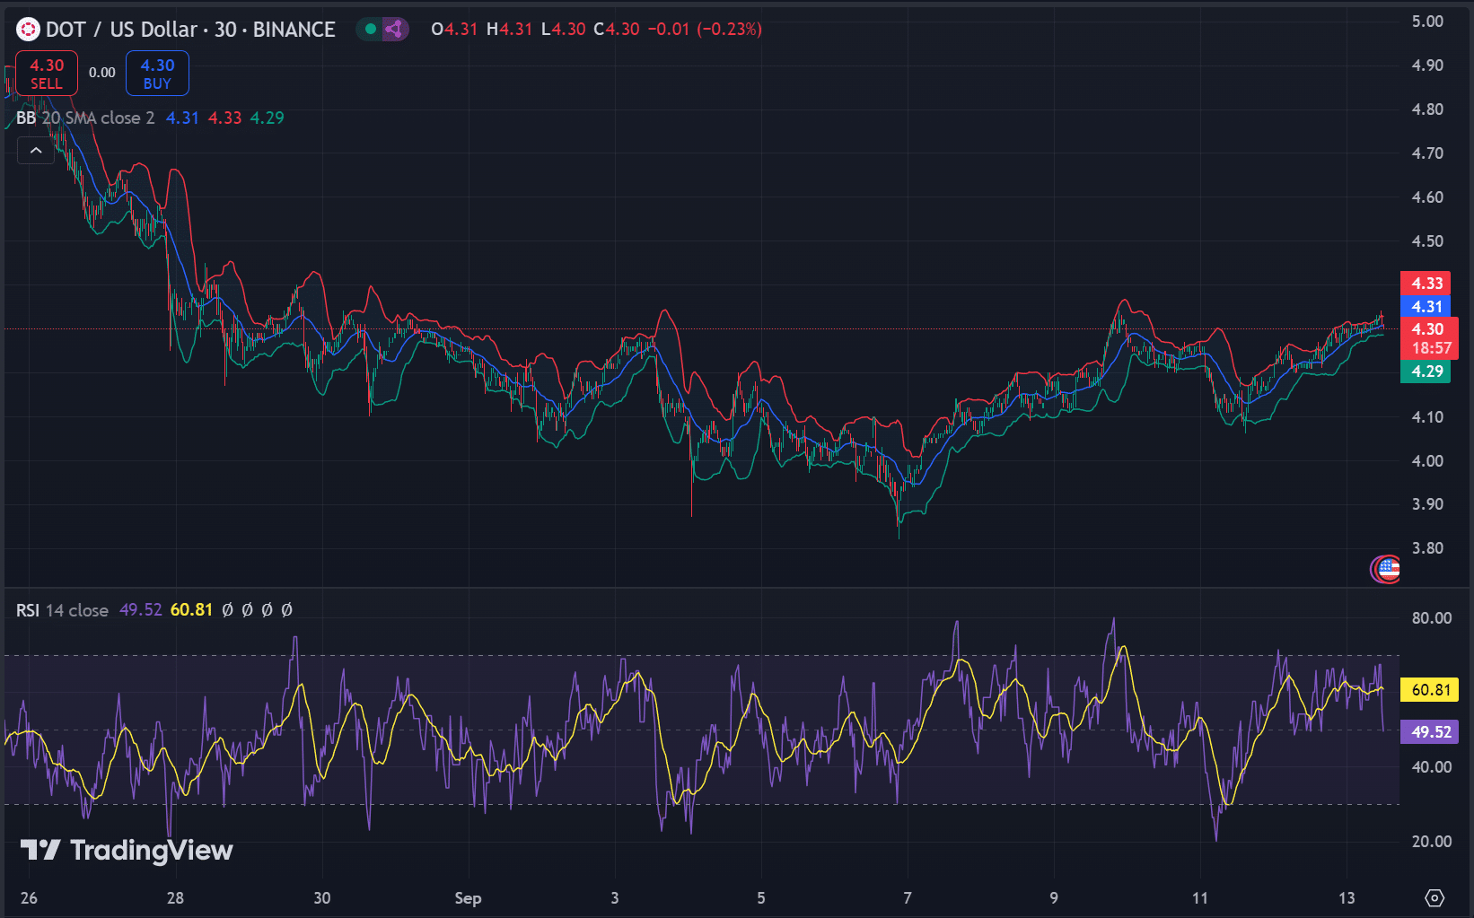Open the DOT / US Dollar symbol title

click(190, 30)
